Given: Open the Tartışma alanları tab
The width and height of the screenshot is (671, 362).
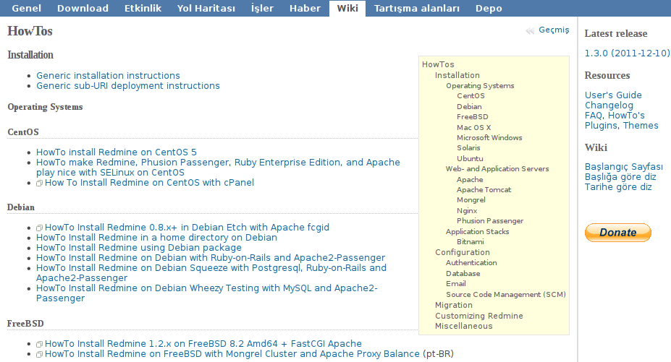Looking at the screenshot, I should 416,9.
